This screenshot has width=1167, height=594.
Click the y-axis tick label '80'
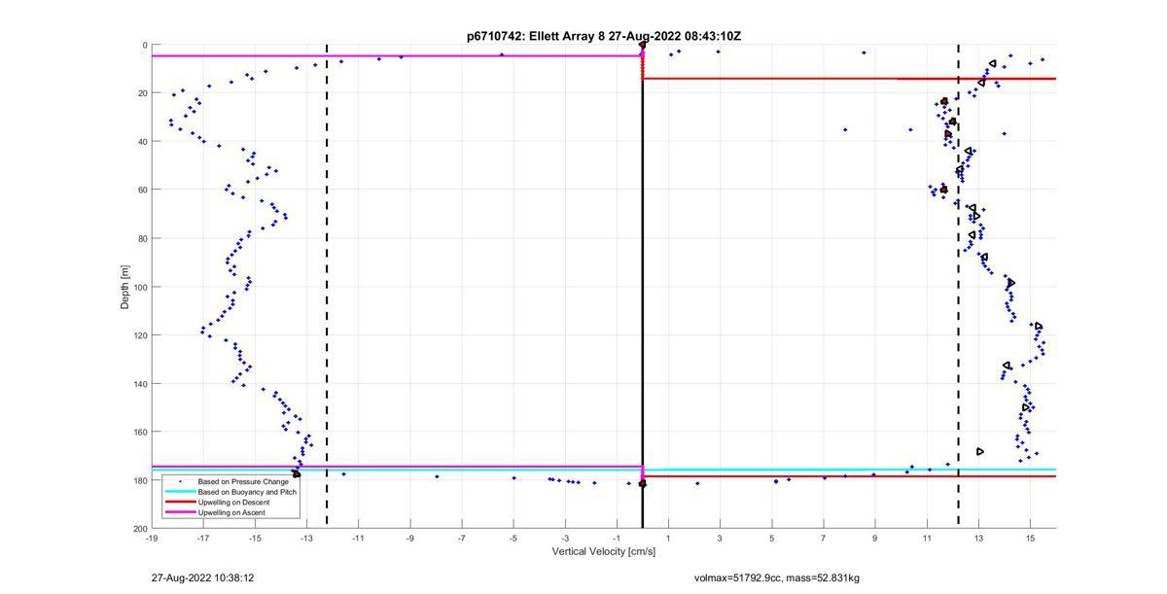[142, 238]
